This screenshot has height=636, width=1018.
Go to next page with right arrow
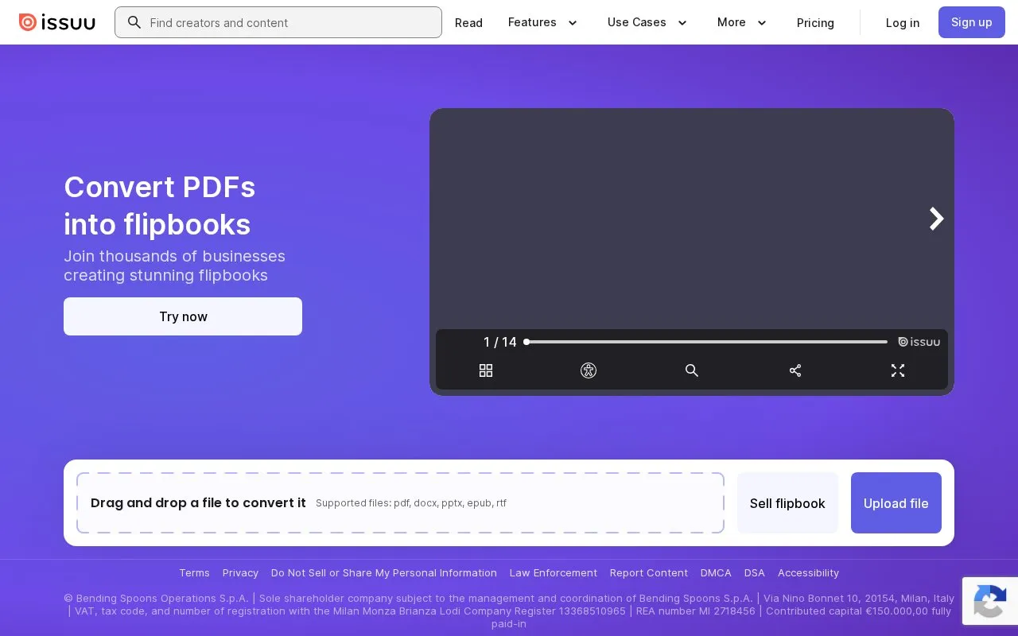937,219
